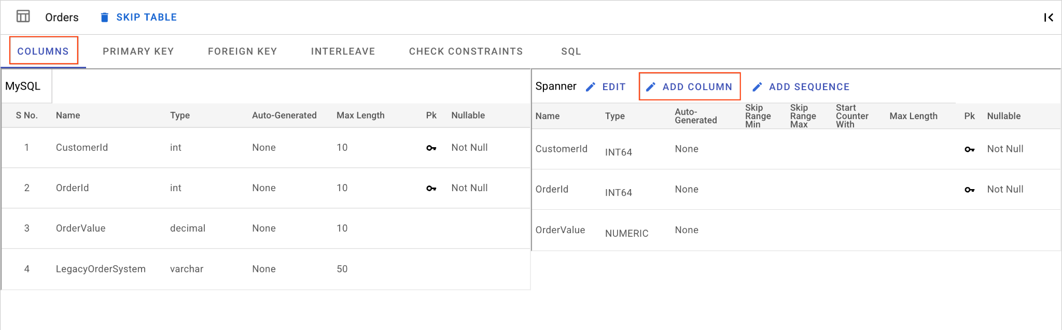The image size is (1062, 330).
Task: Collapse panel using the top-right arrow icon
Action: coord(1048,18)
